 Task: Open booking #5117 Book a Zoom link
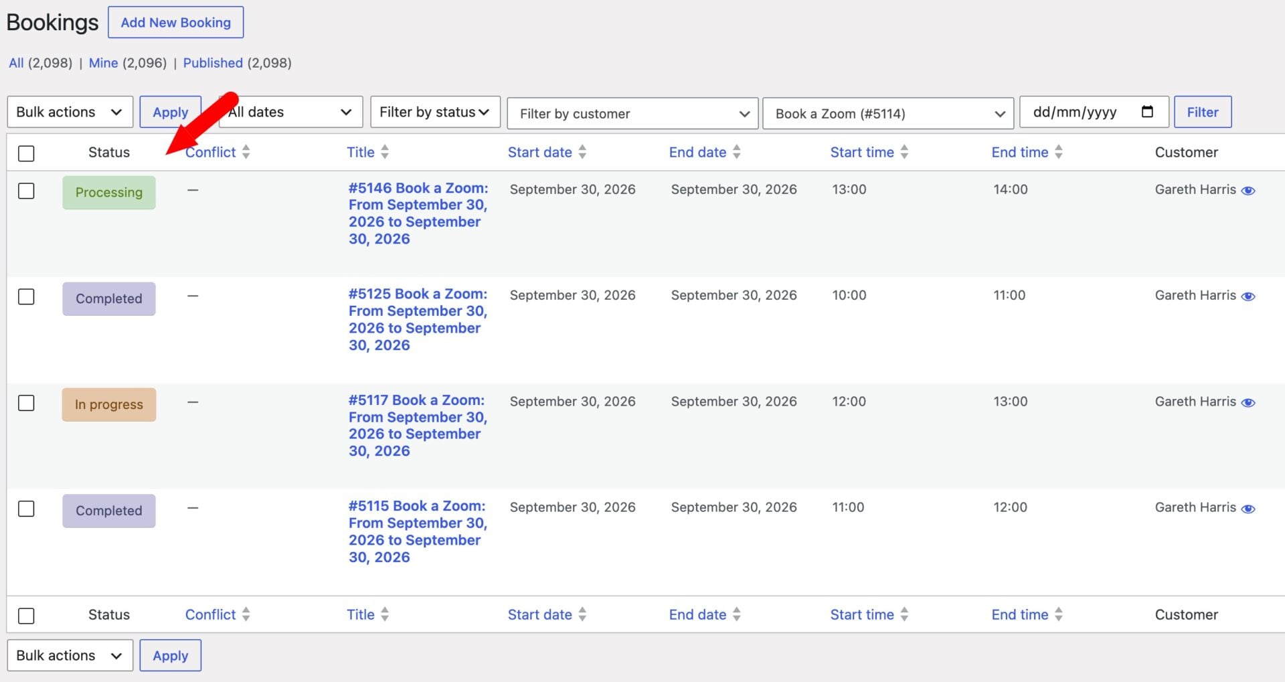pos(418,426)
